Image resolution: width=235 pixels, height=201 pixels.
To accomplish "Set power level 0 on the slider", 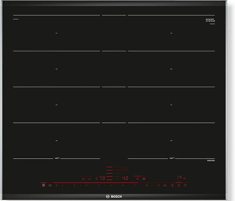I will coord(56,186).
